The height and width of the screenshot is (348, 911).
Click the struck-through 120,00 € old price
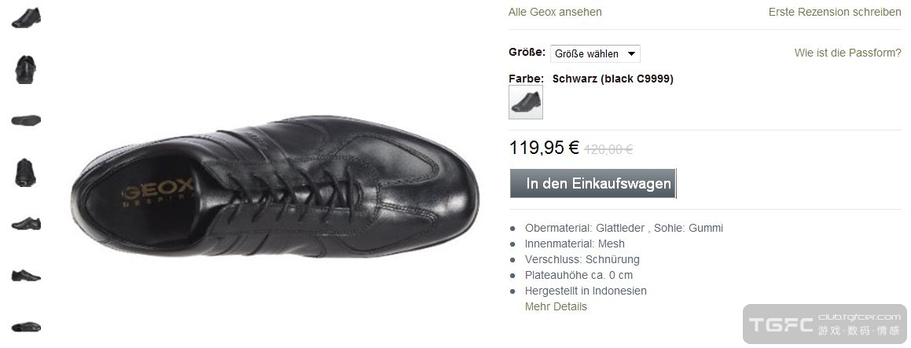click(608, 149)
